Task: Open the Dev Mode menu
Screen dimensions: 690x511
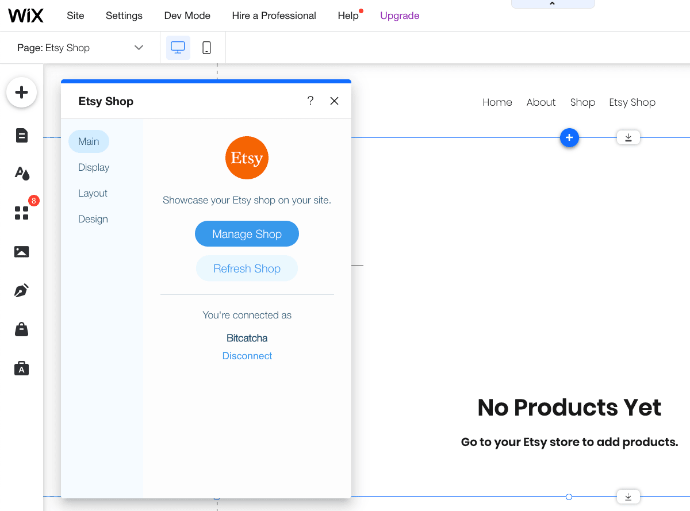Action: 187,16
